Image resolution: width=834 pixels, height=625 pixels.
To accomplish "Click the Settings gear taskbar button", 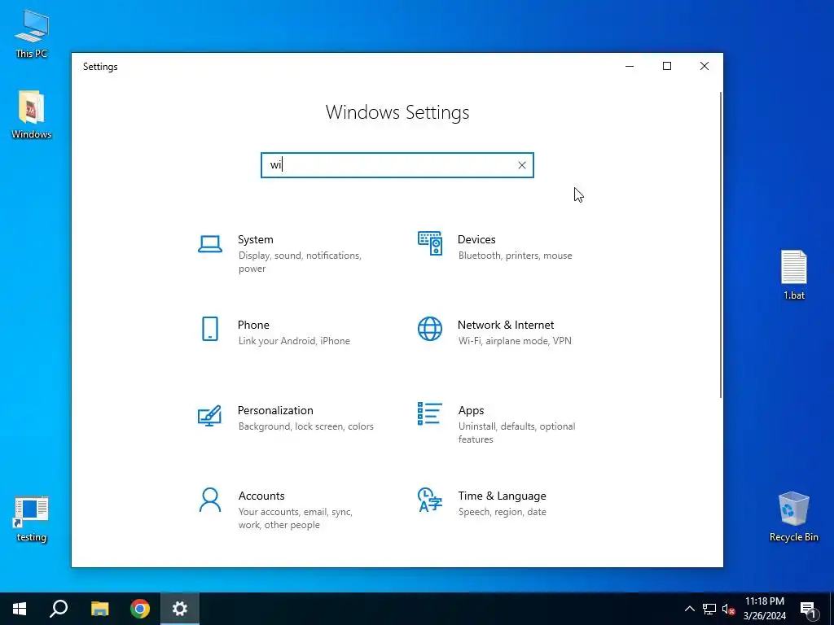I will (x=180, y=609).
